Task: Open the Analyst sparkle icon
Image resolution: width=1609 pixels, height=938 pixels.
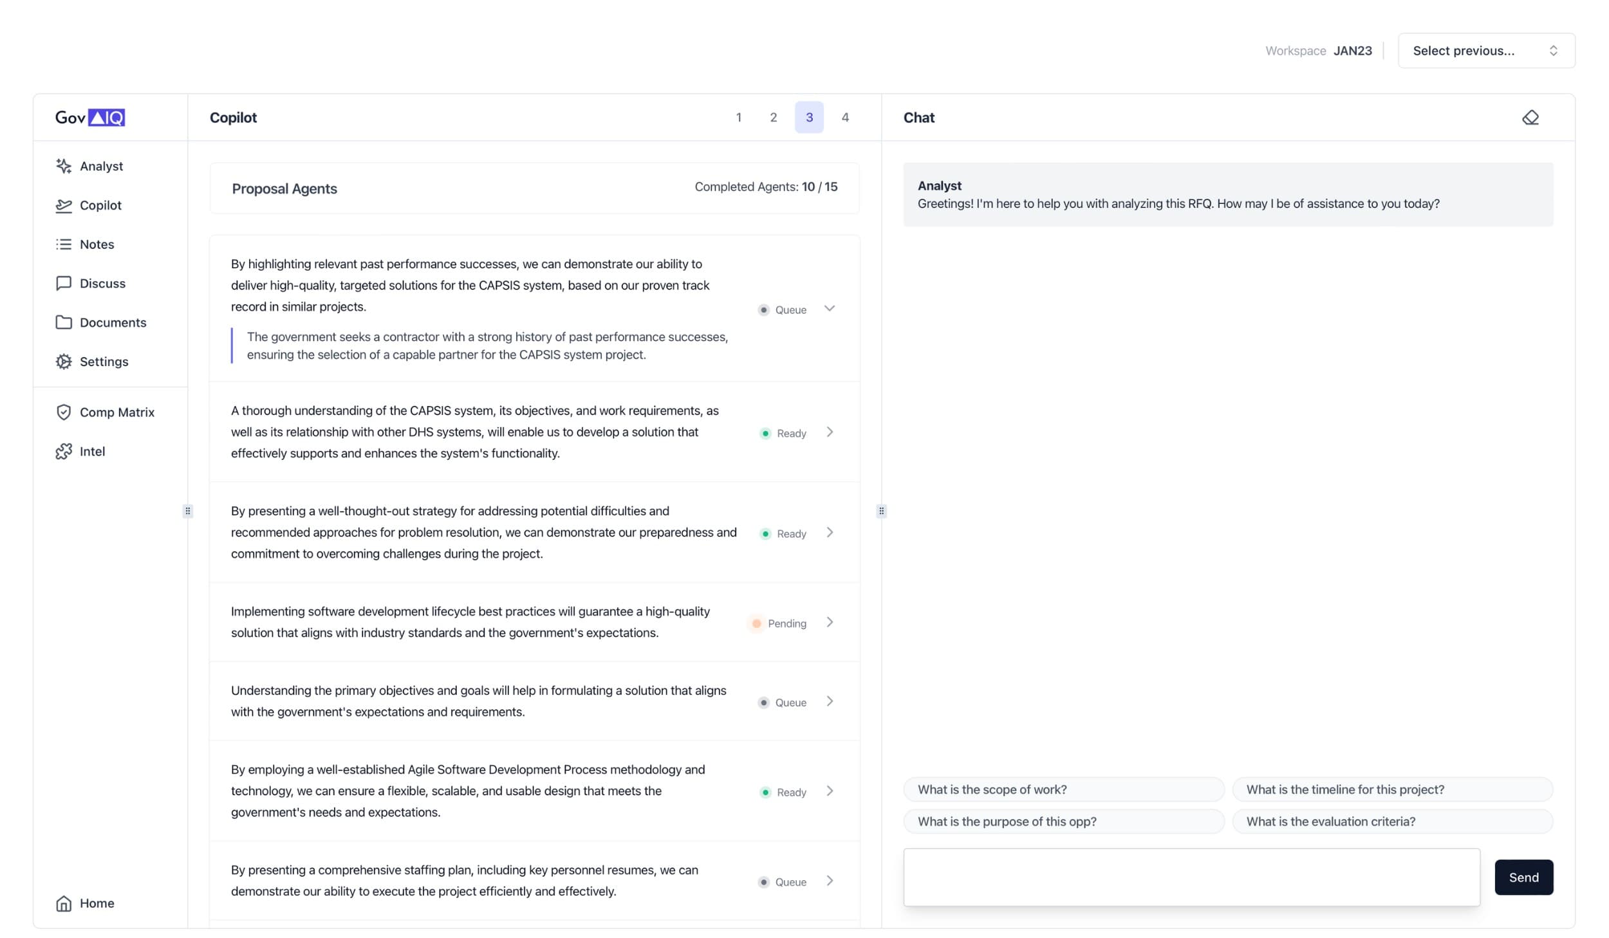Action: click(x=63, y=166)
